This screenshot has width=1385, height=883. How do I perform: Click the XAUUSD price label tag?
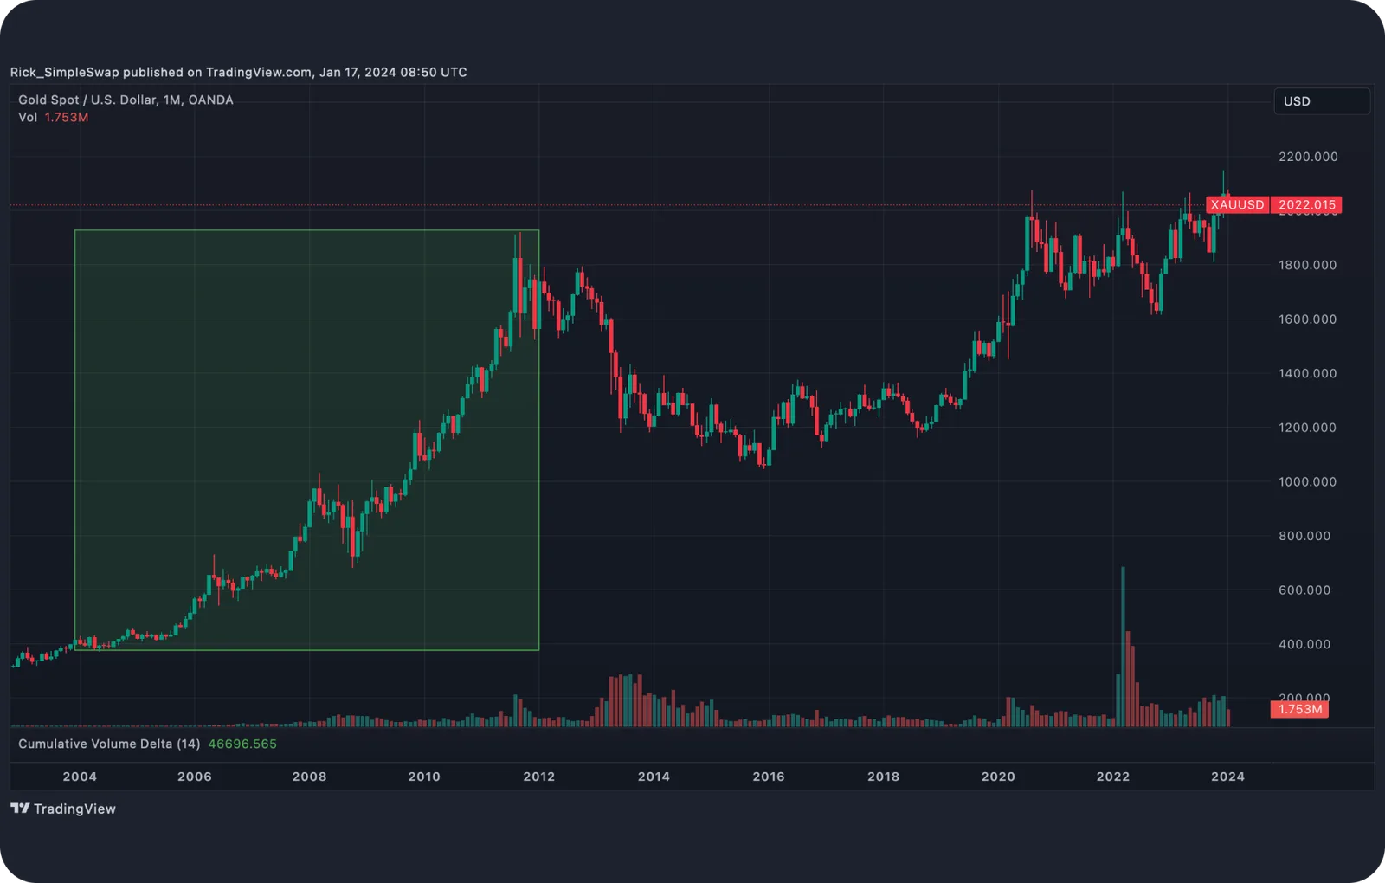tap(1237, 205)
